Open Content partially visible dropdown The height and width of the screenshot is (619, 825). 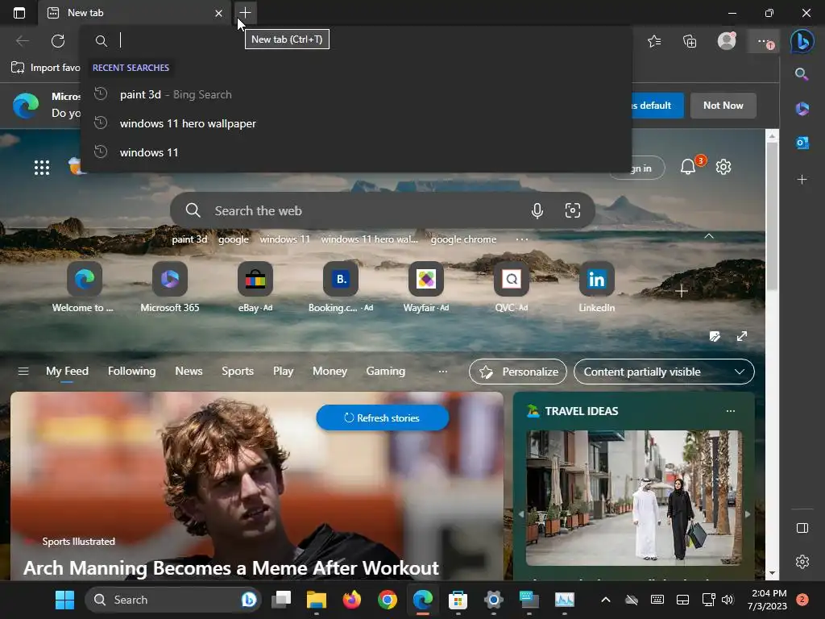(664, 372)
